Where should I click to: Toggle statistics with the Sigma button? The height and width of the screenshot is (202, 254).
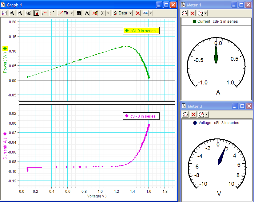(x=102, y=13)
